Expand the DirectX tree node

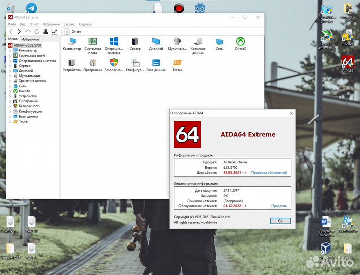click(x=10, y=91)
